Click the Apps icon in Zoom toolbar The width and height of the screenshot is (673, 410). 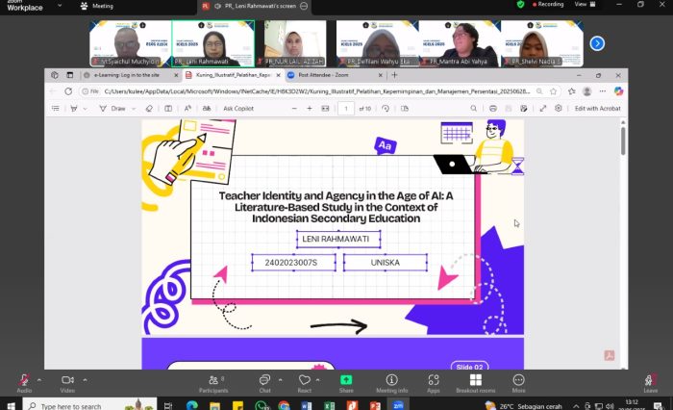click(x=433, y=380)
